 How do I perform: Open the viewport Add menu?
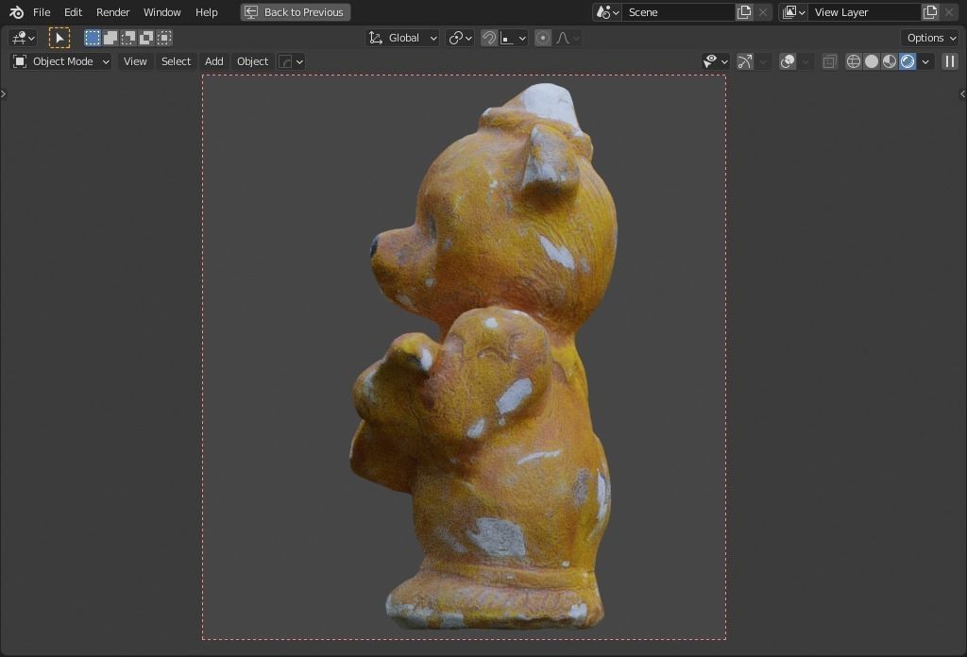point(214,61)
